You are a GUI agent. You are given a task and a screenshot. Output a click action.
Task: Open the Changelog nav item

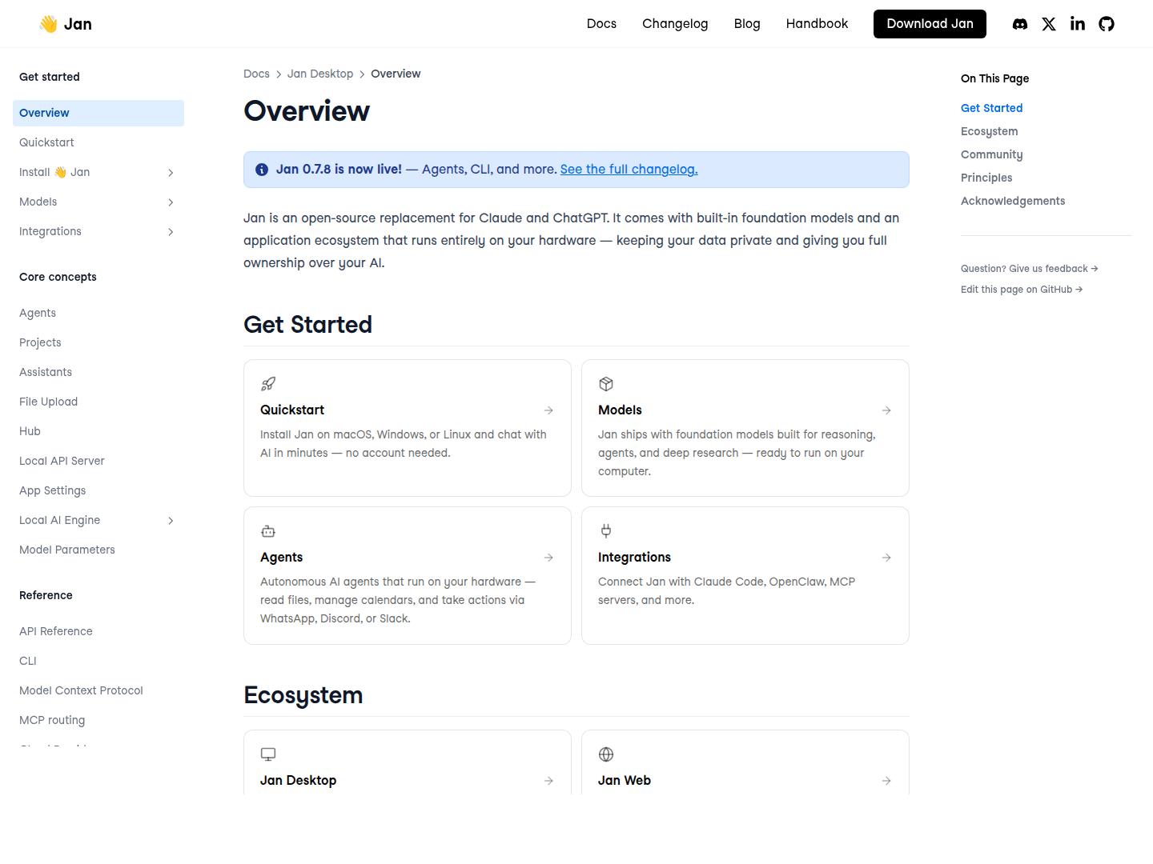(675, 24)
